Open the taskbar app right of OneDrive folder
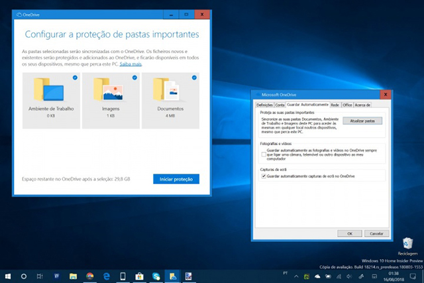The height and width of the screenshot is (283, 424). click(x=188, y=276)
